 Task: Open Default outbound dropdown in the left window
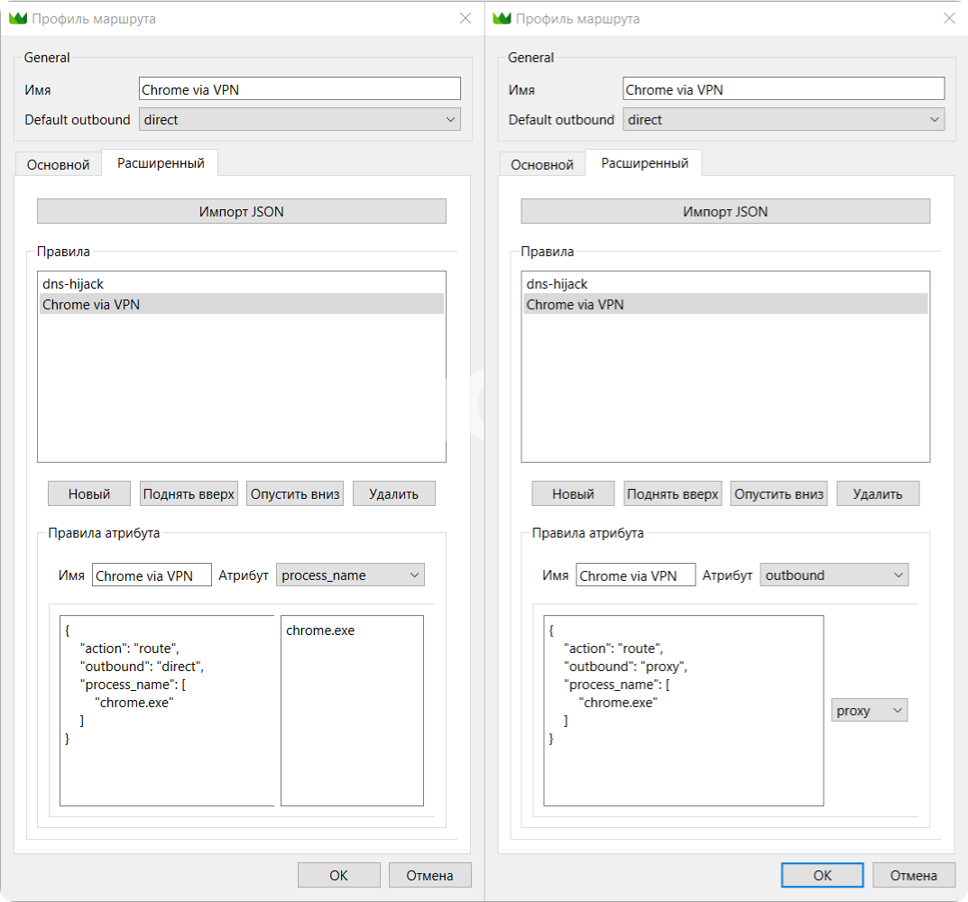[x=300, y=120]
